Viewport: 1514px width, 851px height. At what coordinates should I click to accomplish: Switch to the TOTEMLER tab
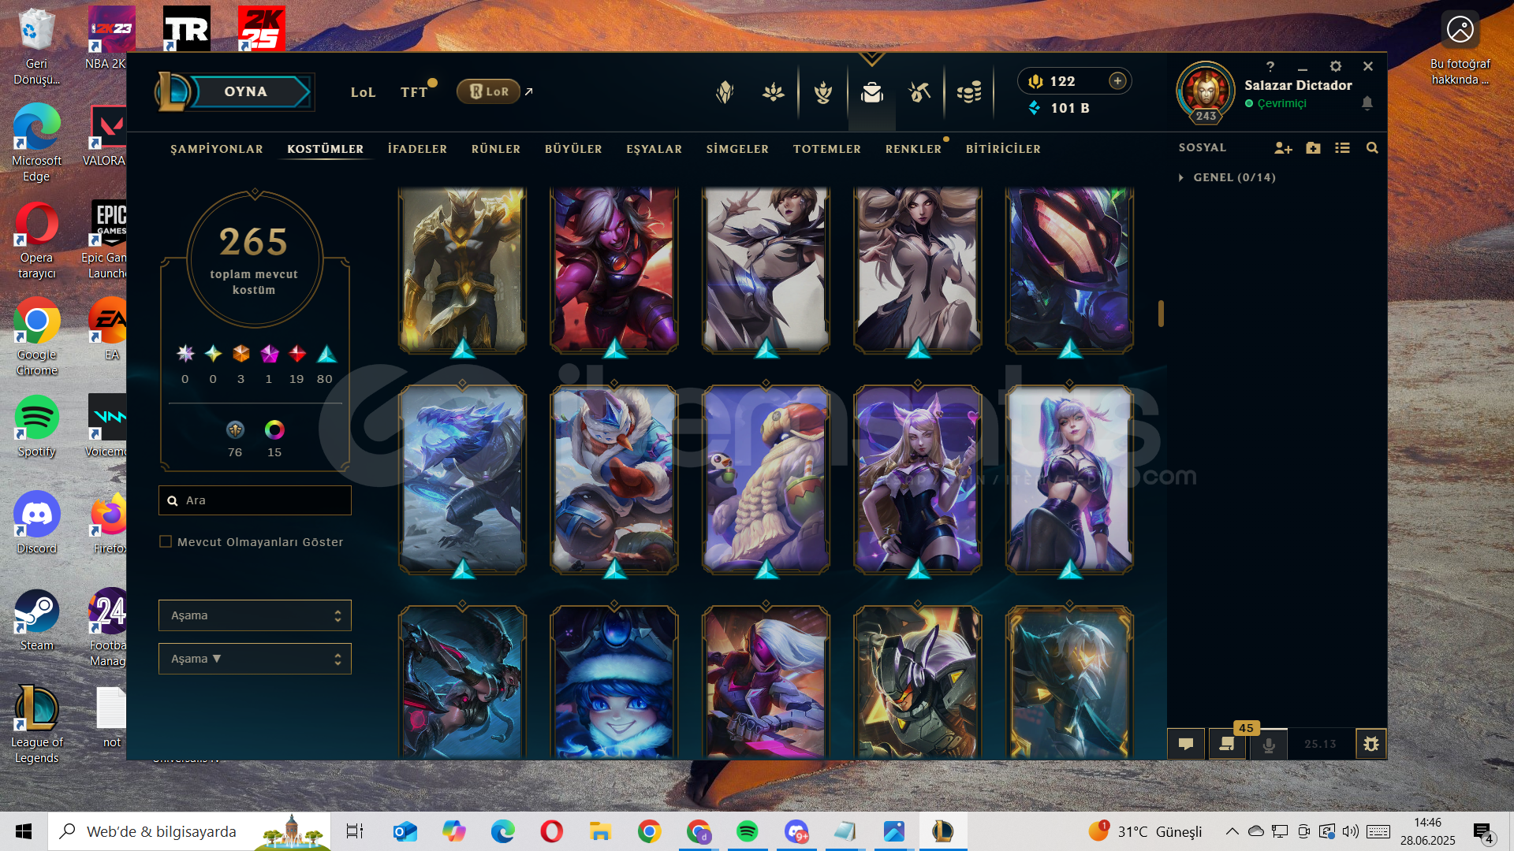(x=827, y=149)
